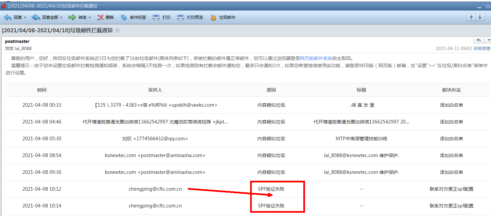Viewport: 491px width, 216px height.
Task: Expand the 转发 forward dropdown
Action: coord(90,17)
